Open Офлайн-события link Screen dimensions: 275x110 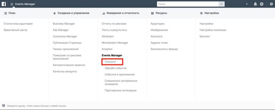115,68
